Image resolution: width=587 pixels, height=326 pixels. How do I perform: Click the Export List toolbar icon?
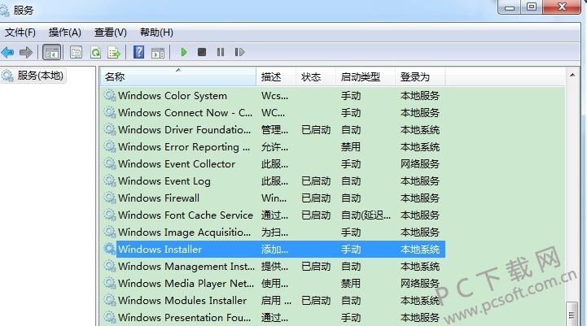point(114,52)
